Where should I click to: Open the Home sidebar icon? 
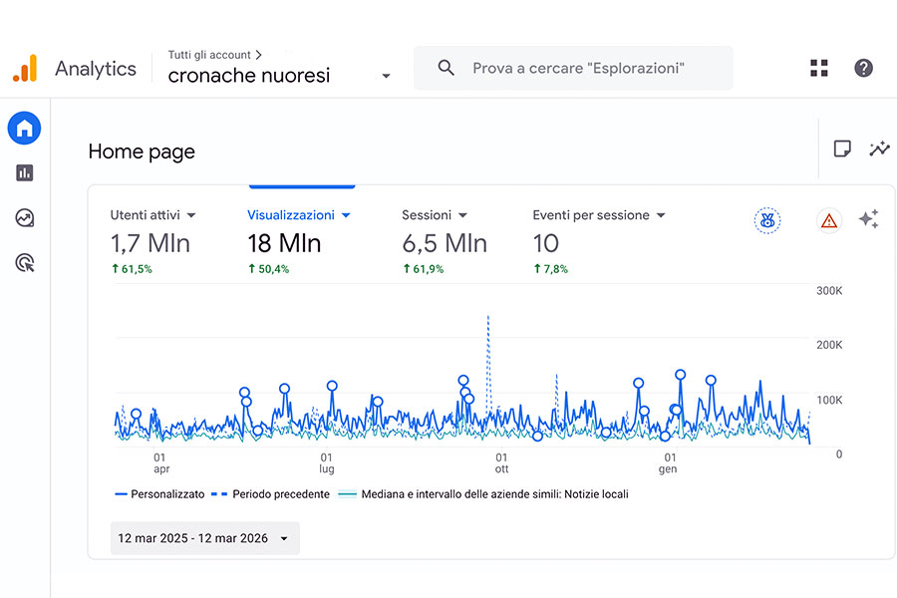pos(24,128)
